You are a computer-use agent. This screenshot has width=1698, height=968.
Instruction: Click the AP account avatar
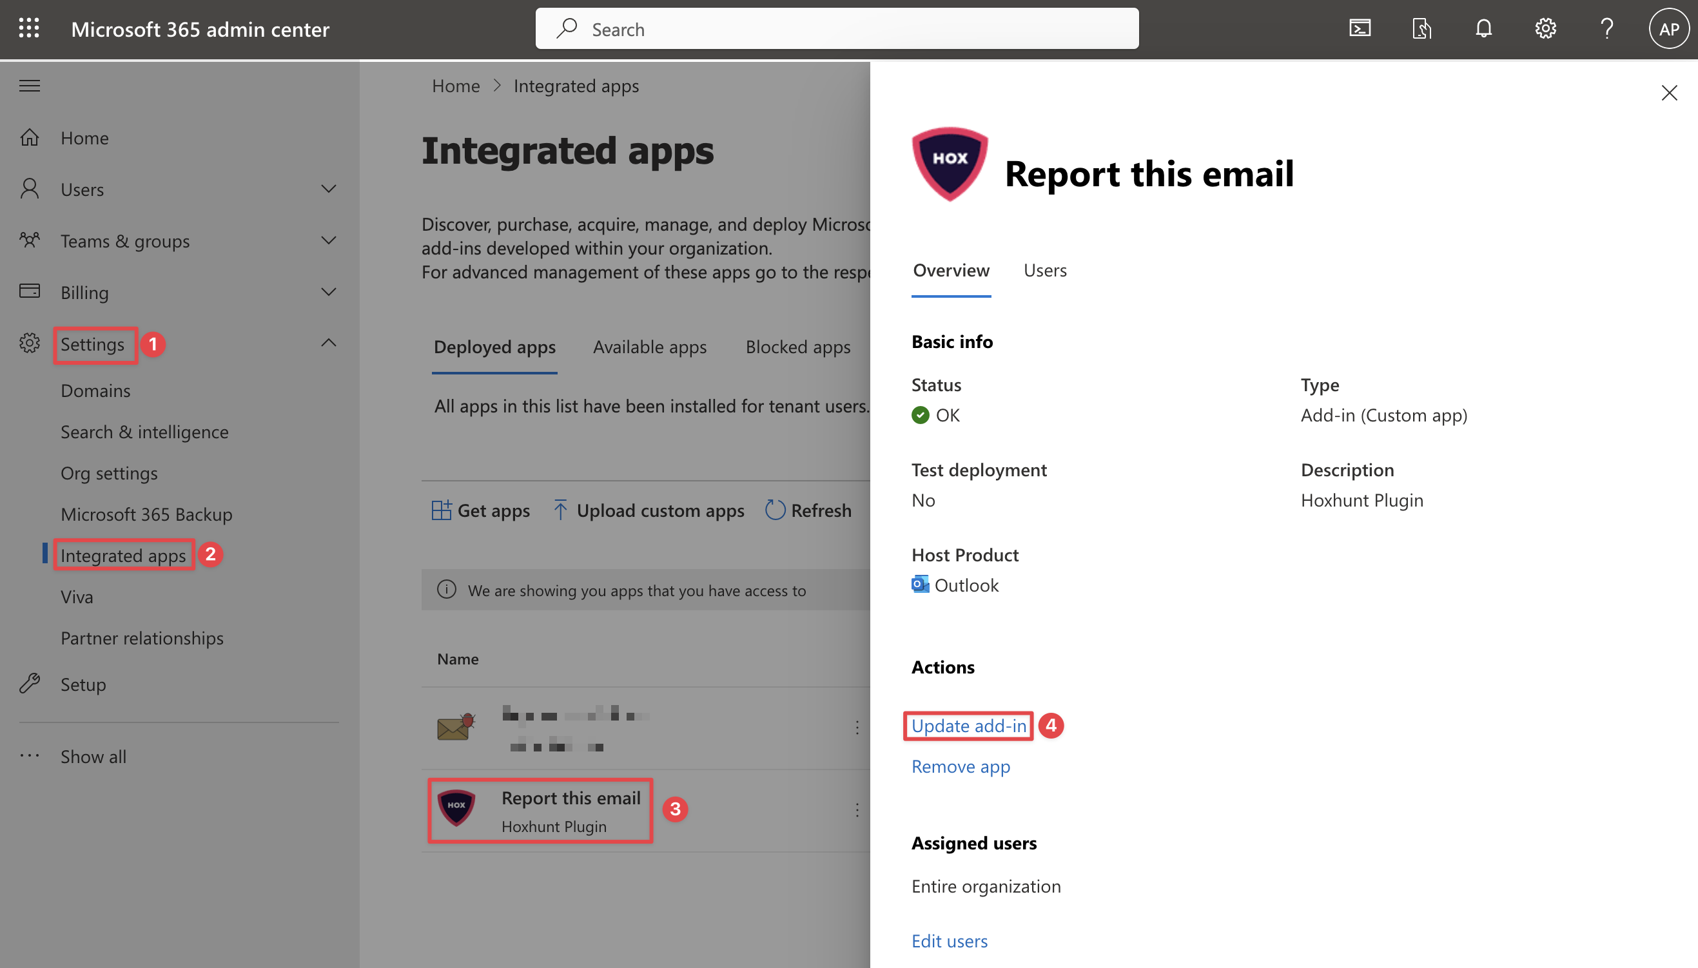coord(1668,28)
